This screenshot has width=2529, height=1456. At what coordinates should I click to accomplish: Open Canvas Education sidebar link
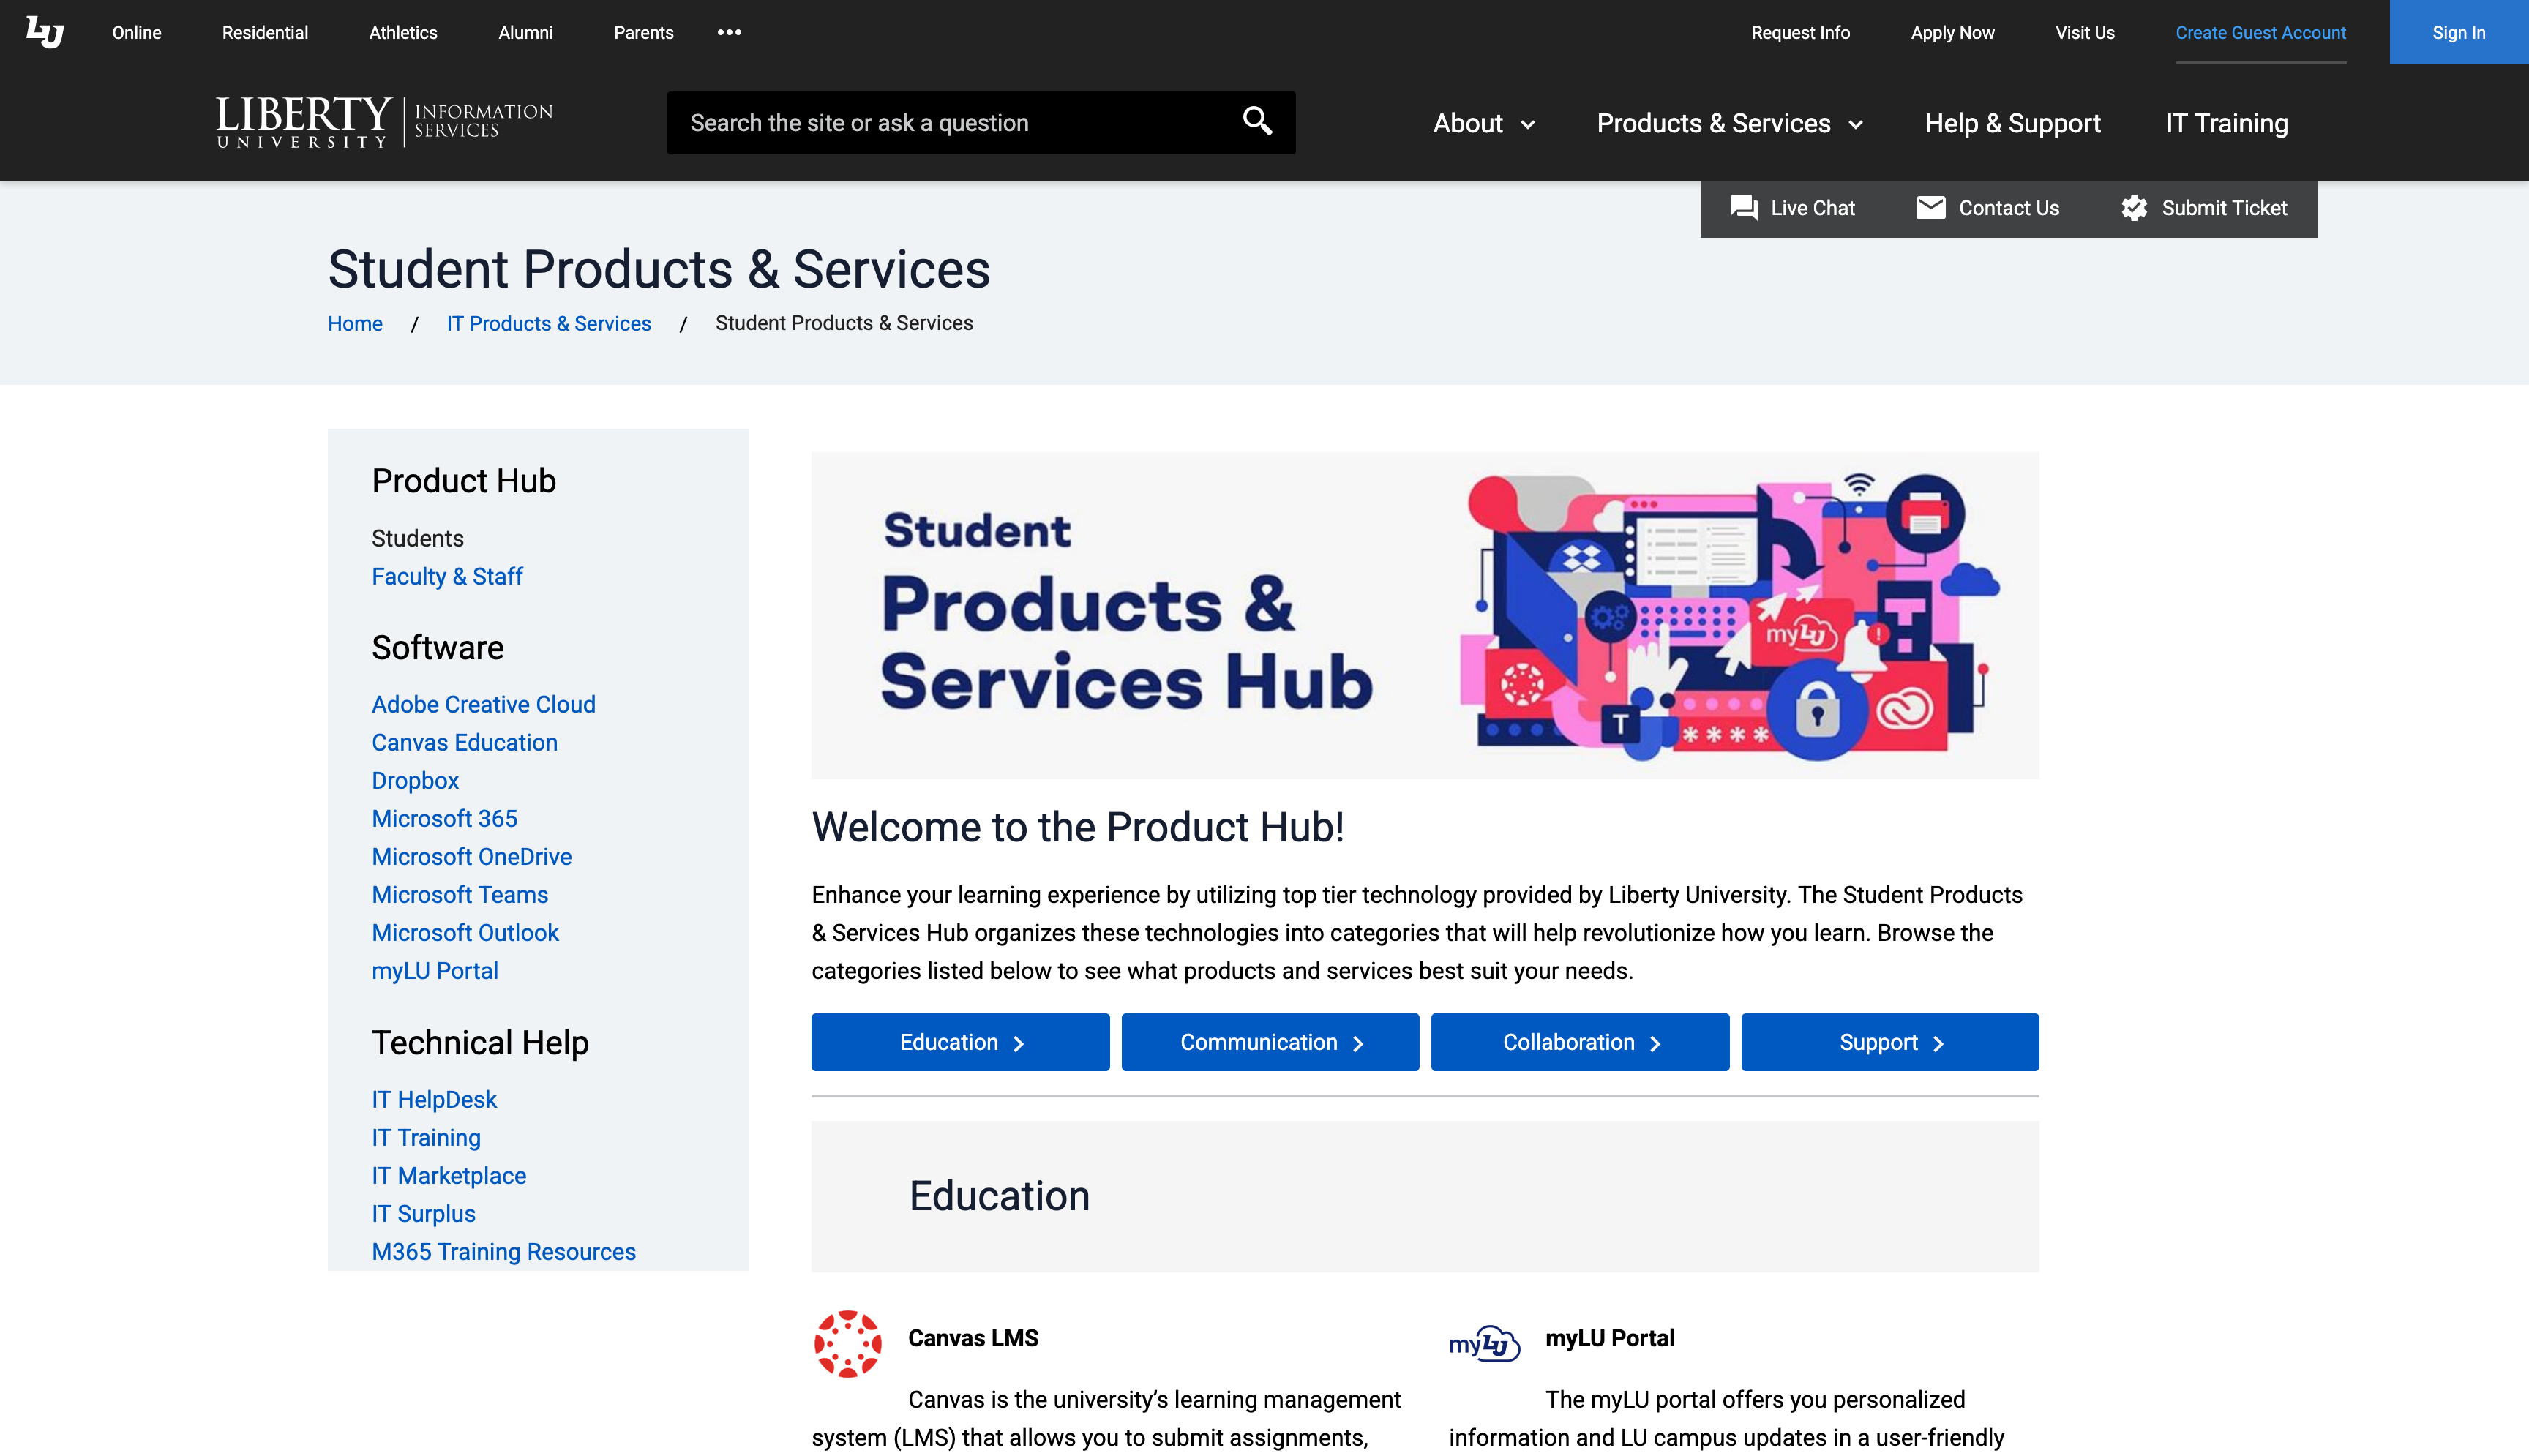click(465, 742)
